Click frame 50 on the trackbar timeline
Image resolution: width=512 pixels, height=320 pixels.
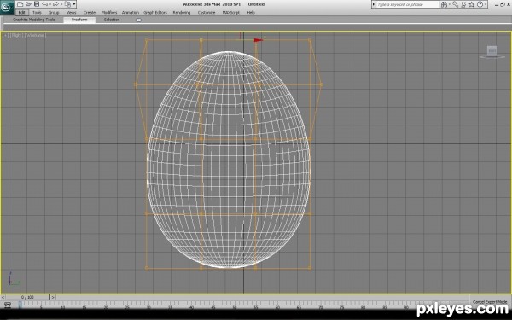pyautogui.click(x=235, y=305)
